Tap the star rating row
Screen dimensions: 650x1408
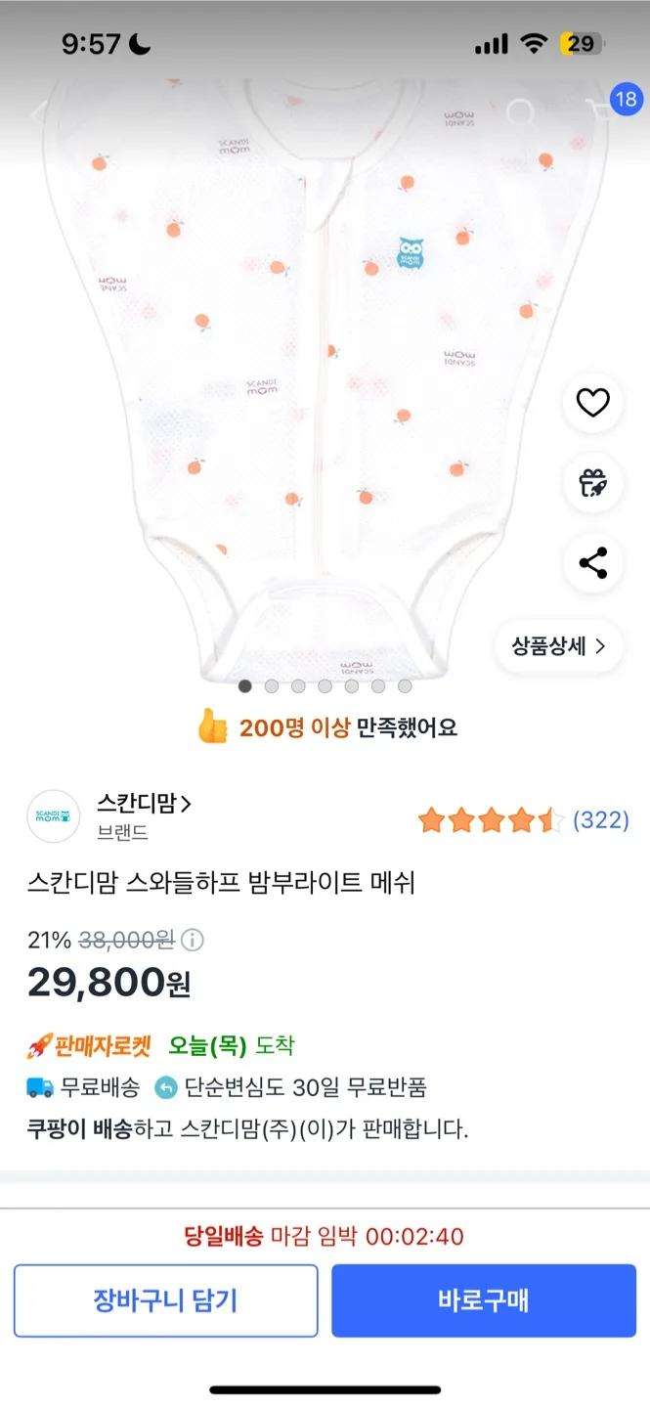pyautogui.click(x=491, y=820)
